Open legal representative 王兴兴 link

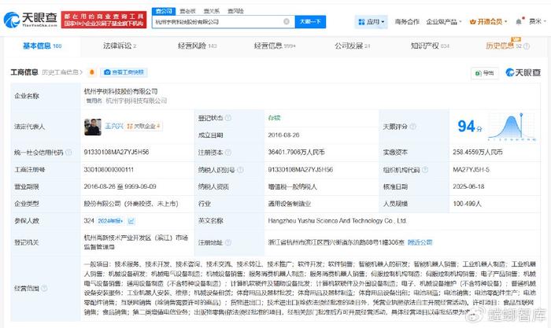(x=114, y=126)
